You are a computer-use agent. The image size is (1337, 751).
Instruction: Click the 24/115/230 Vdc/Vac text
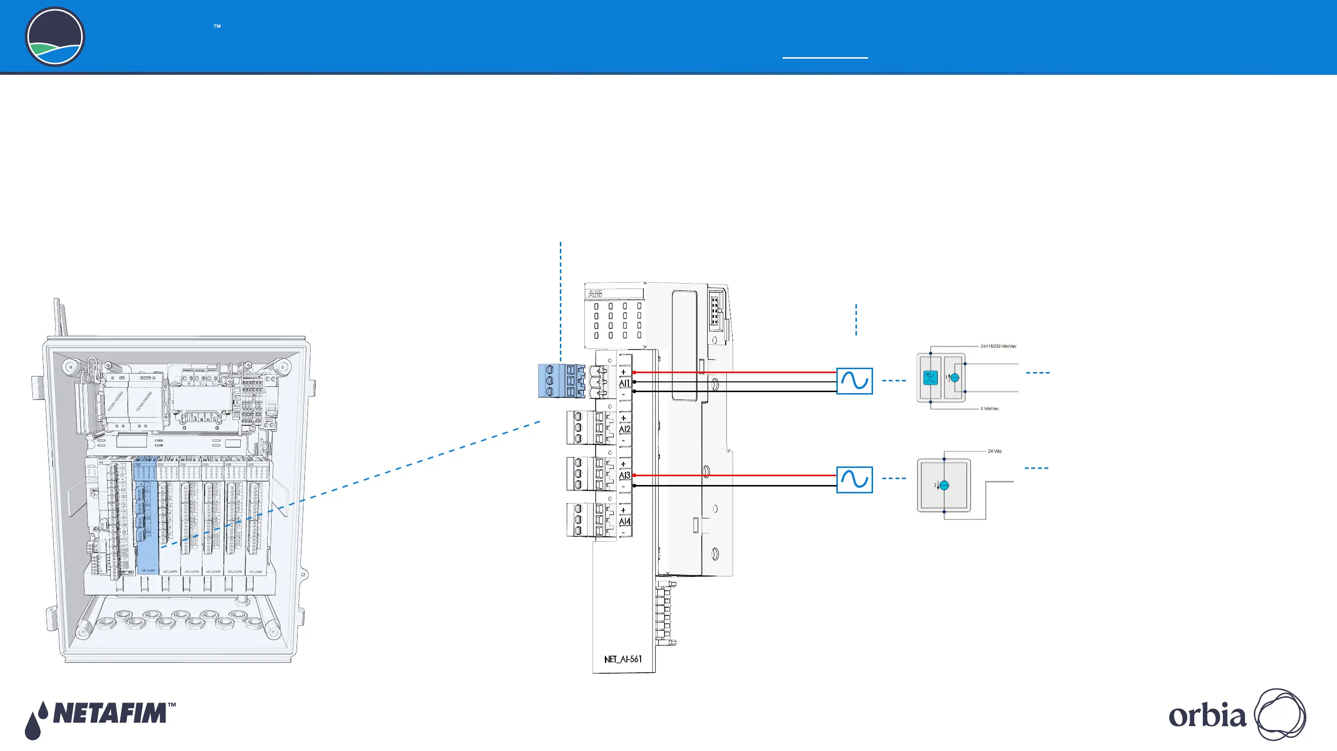[x=998, y=346]
